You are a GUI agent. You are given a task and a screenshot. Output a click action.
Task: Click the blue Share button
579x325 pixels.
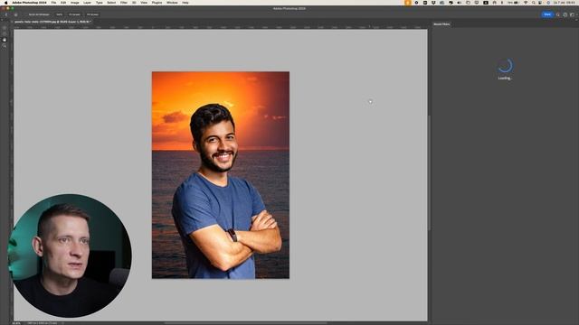coord(547,14)
